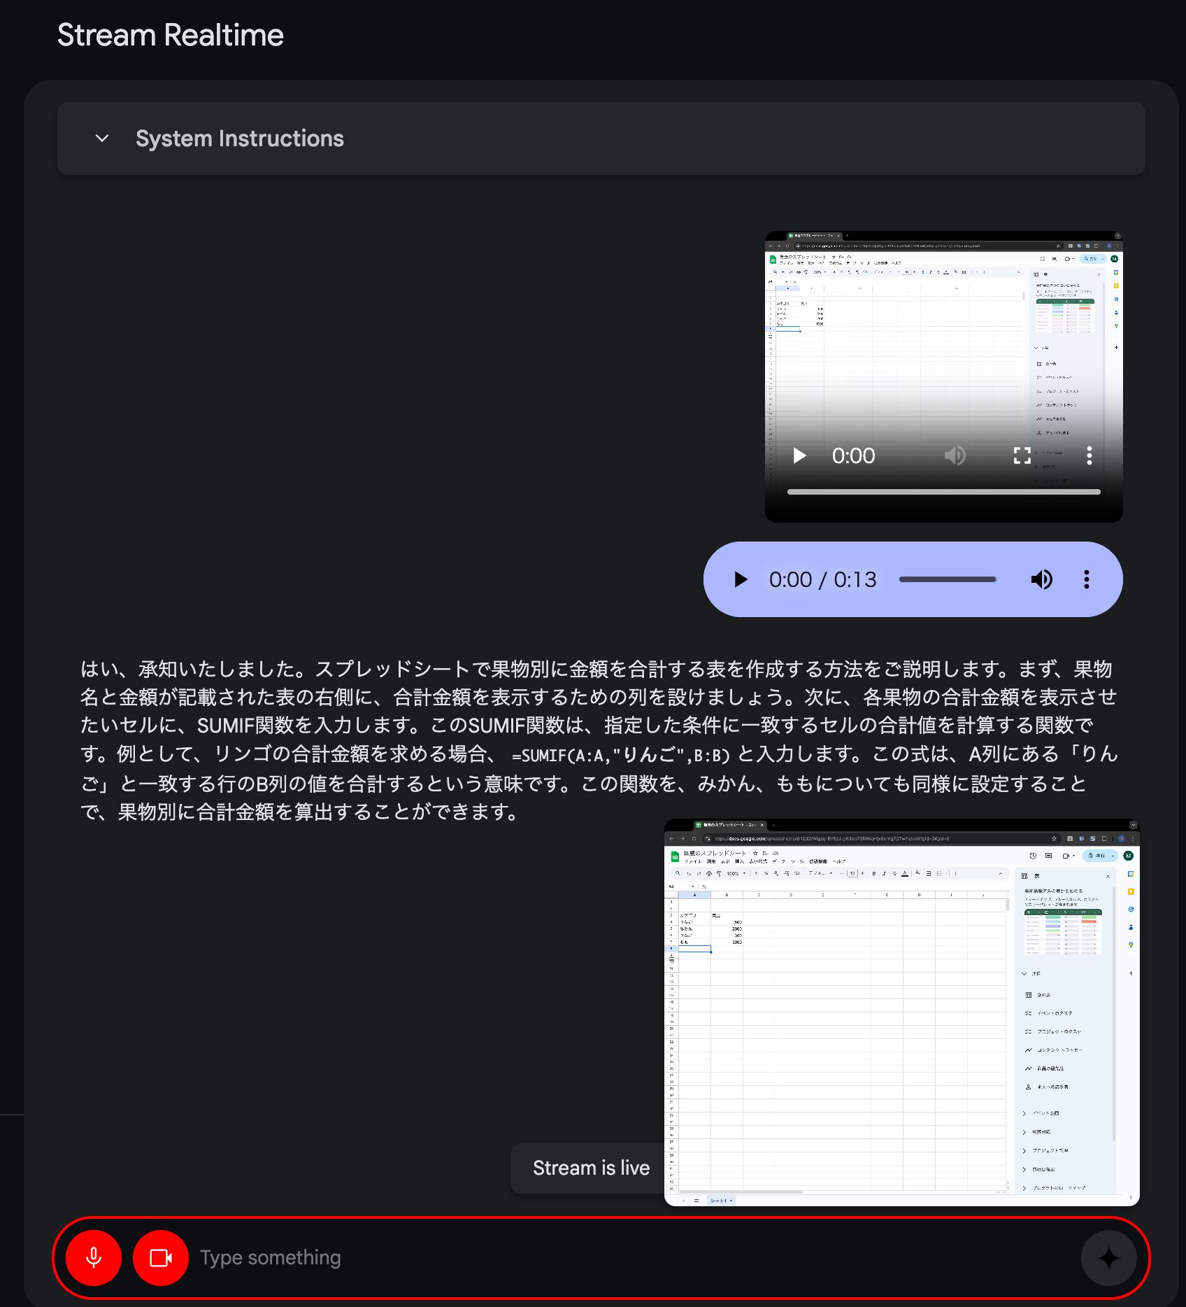This screenshot has height=1307, width=1186.
Task: Expand the System Instructions chevron
Action: [x=102, y=139]
